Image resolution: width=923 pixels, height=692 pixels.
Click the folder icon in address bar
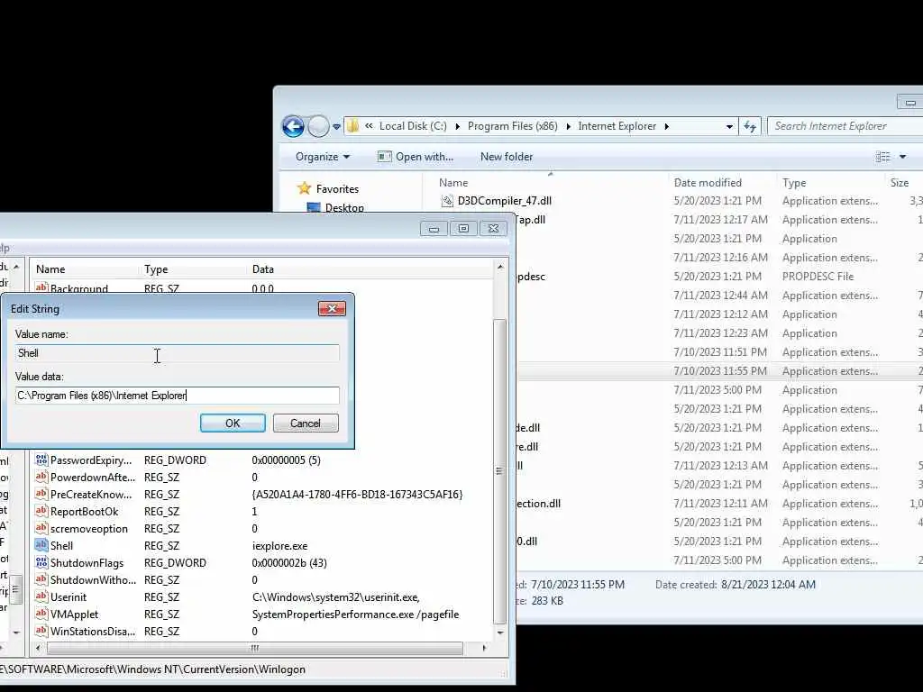click(352, 126)
